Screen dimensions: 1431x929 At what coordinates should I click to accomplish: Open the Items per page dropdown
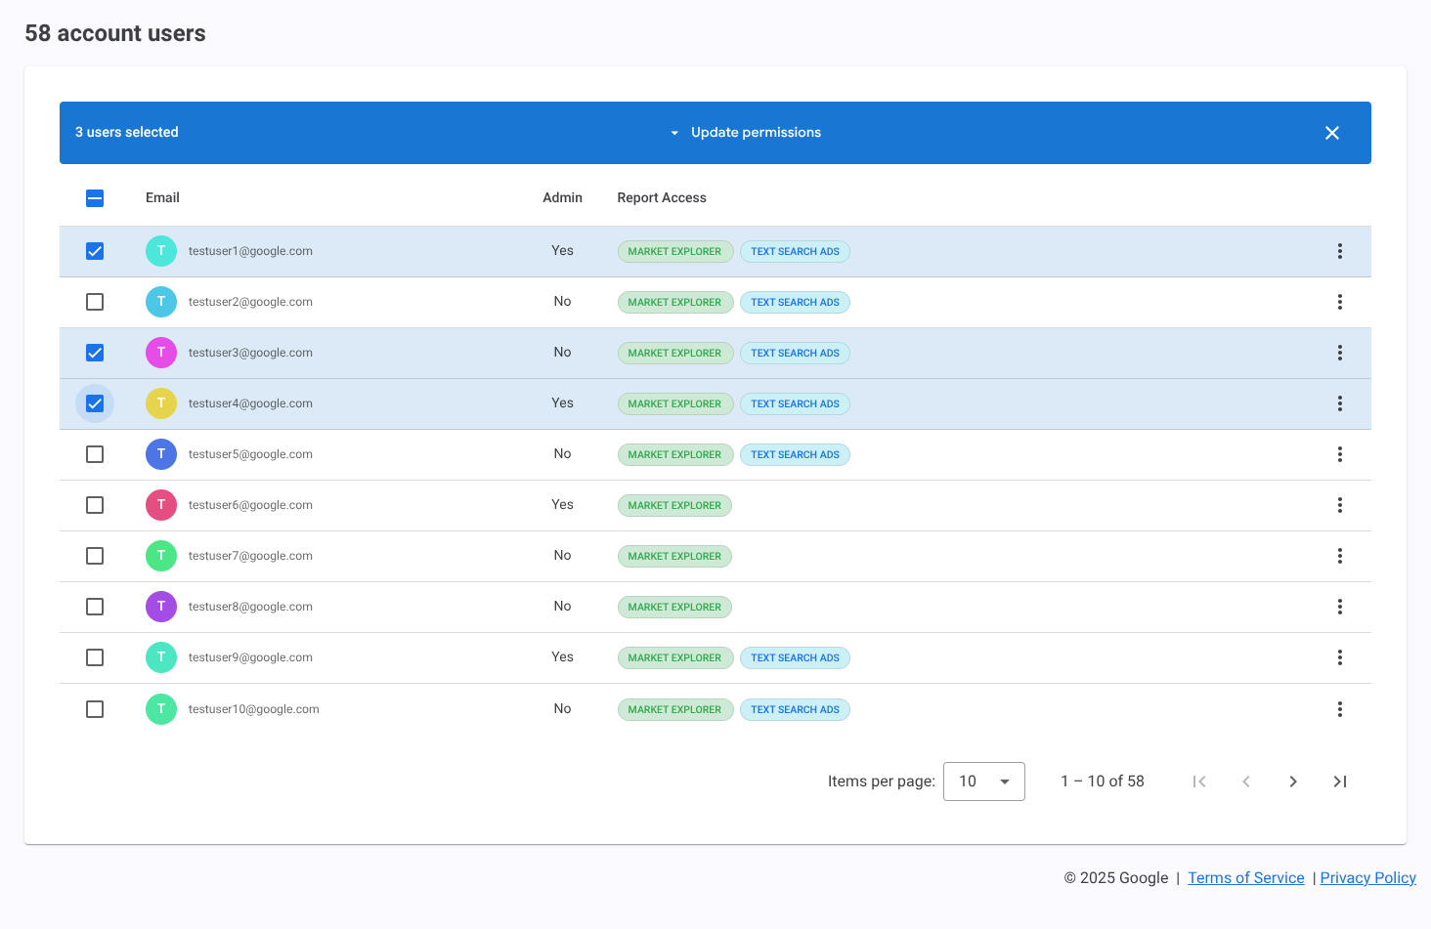point(983,781)
